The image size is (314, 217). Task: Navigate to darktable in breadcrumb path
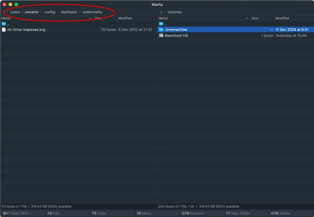click(69, 12)
